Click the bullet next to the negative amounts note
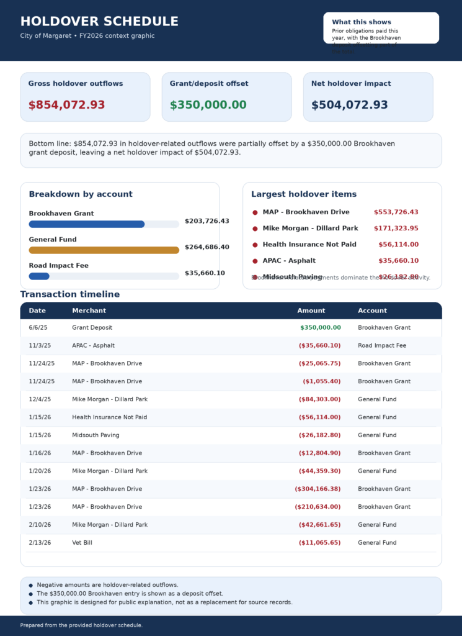Image resolution: width=462 pixels, height=636 pixels. click(x=31, y=585)
